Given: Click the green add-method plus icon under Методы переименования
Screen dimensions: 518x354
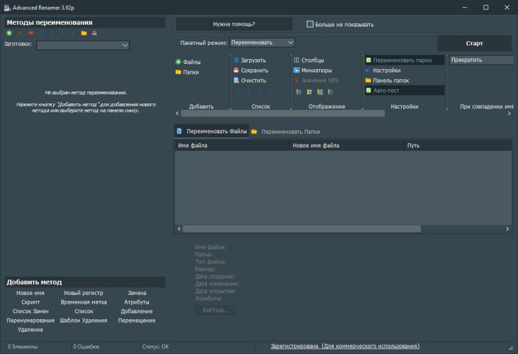Looking at the screenshot, I should click(x=9, y=33).
